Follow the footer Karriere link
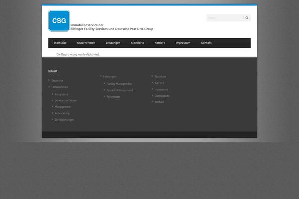Viewport: 299px width, 199px height. (x=159, y=83)
